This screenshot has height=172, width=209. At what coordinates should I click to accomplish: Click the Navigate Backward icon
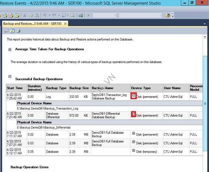64,15
